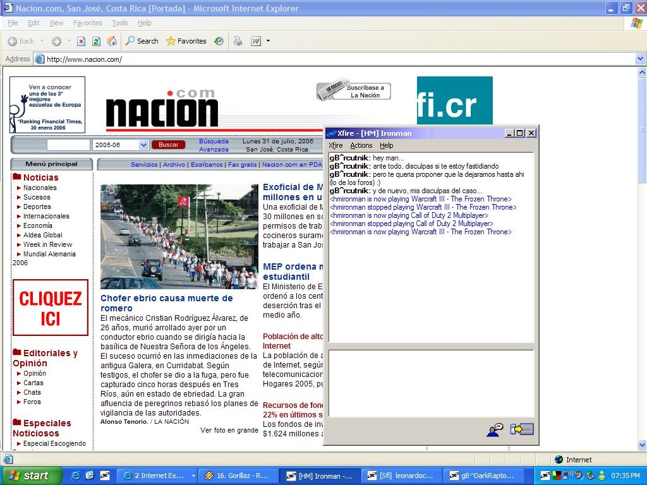Click Ver foto en grande link

pyautogui.click(x=229, y=430)
